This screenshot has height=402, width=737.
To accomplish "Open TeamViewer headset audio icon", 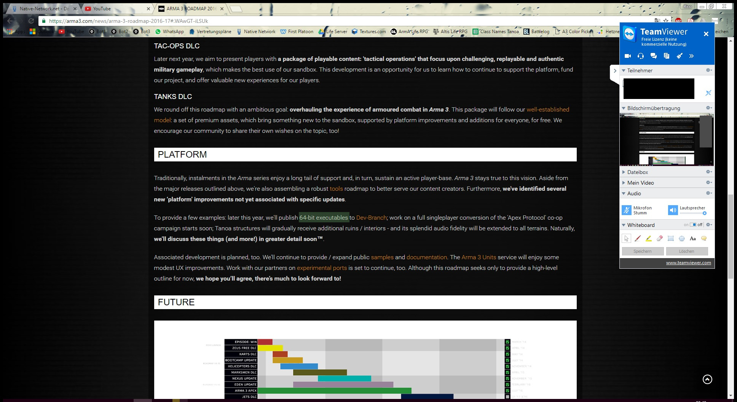I will tap(641, 56).
